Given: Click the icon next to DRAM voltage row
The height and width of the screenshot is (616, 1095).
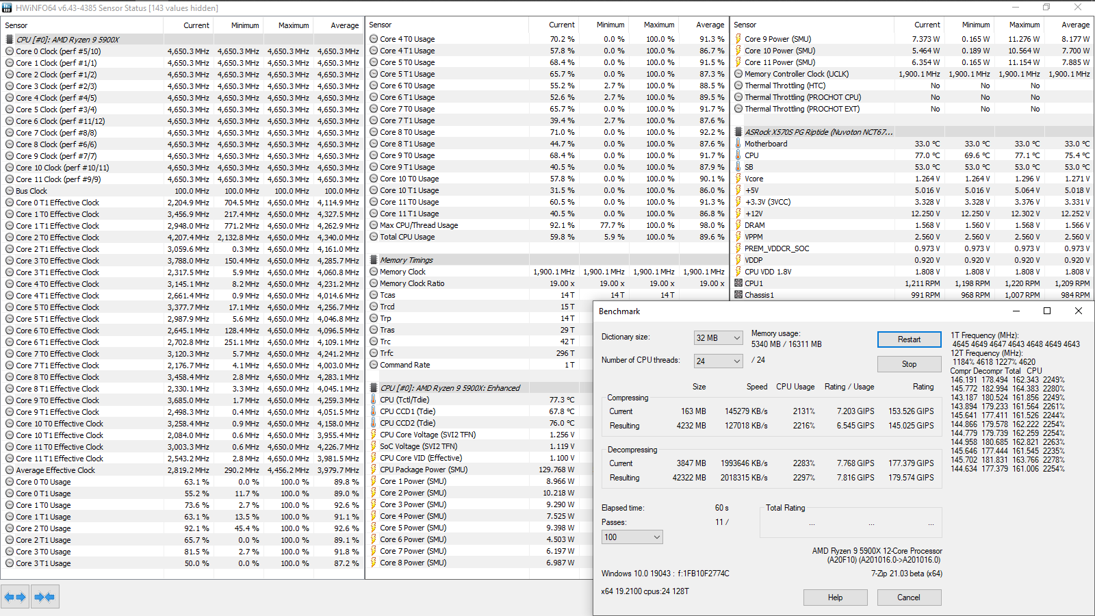Looking at the screenshot, I should click(738, 225).
